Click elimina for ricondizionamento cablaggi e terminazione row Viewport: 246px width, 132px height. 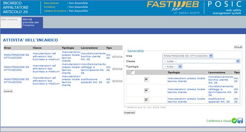click(x=117, y=69)
